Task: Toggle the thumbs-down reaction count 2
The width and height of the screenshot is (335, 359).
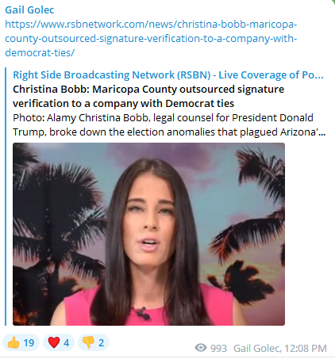Action: [x=93, y=342]
